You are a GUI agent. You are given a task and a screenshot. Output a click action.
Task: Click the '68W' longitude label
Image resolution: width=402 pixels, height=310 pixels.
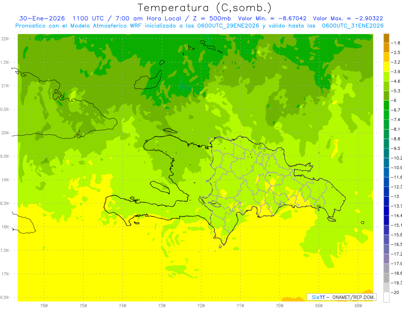358,305
